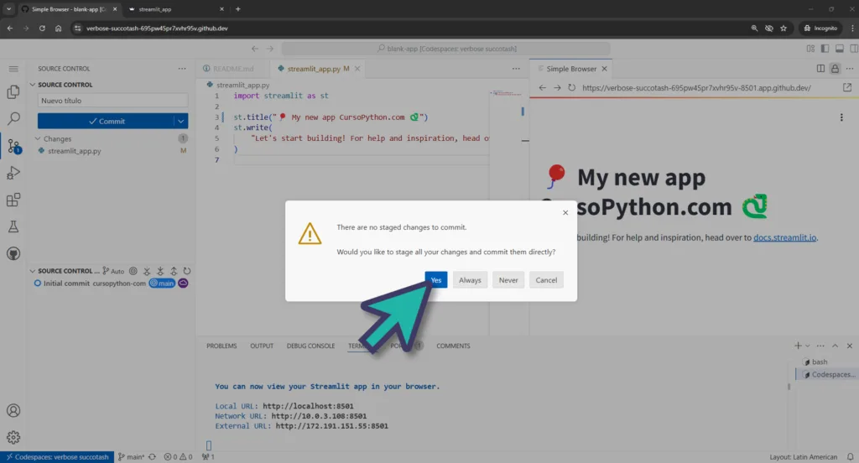The width and height of the screenshot is (859, 463).
Task: Open Source Control view icon in activity bar
Action: [13, 146]
